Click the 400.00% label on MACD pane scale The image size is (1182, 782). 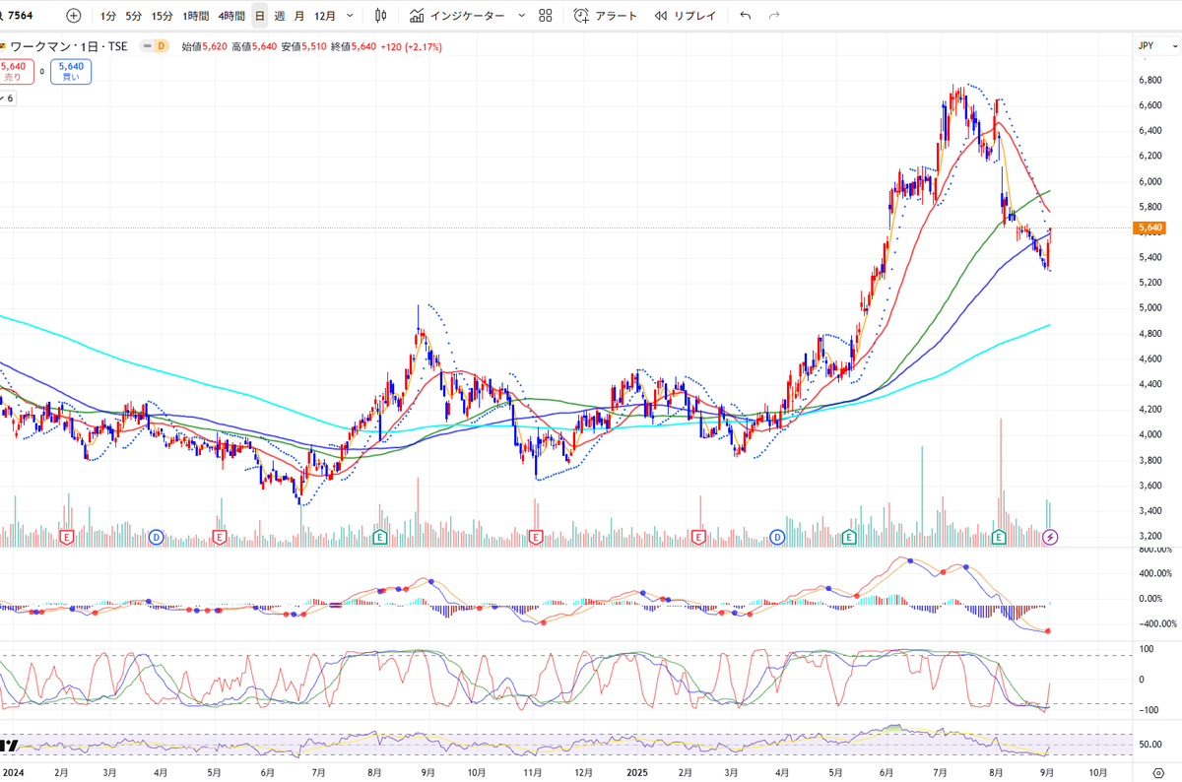tap(1154, 573)
